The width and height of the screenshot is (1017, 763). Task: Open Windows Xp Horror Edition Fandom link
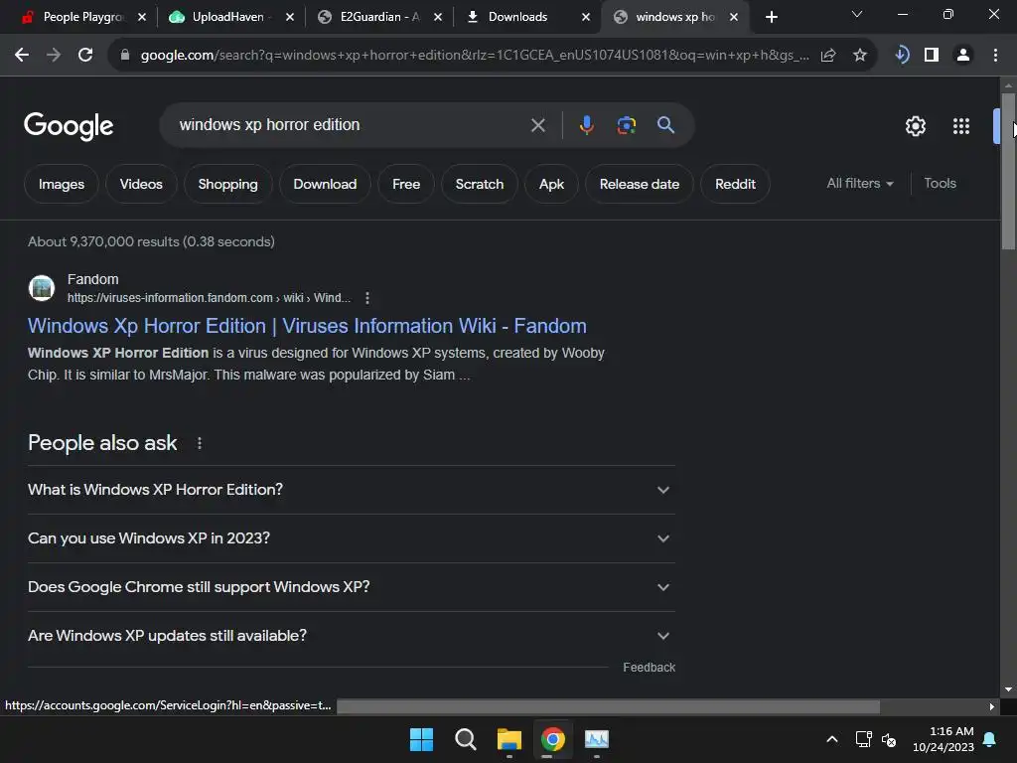307,326
